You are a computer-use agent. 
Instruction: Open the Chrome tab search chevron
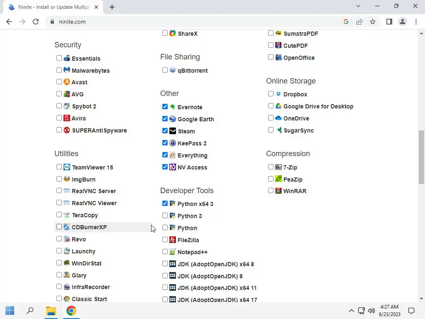point(358,6)
